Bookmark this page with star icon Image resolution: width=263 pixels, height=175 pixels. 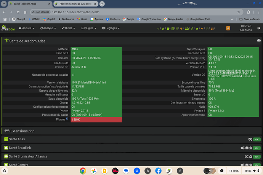coord(239,12)
